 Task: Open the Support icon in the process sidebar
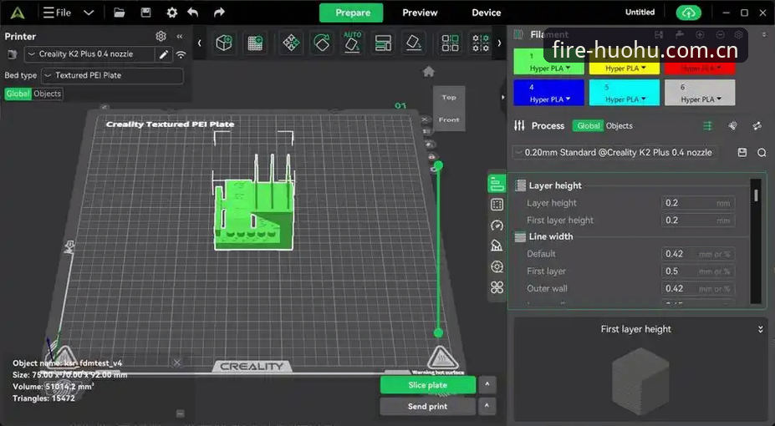point(497,246)
